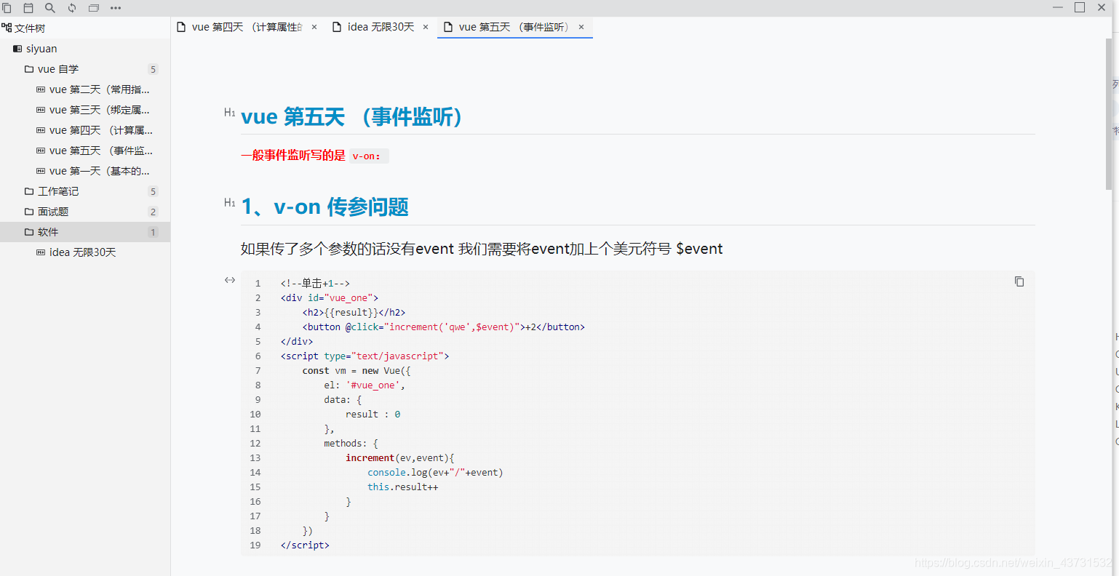Screen dimensions: 1119x576
Task: Click the page icon on idea 无限30天 tab
Action: pos(337,27)
